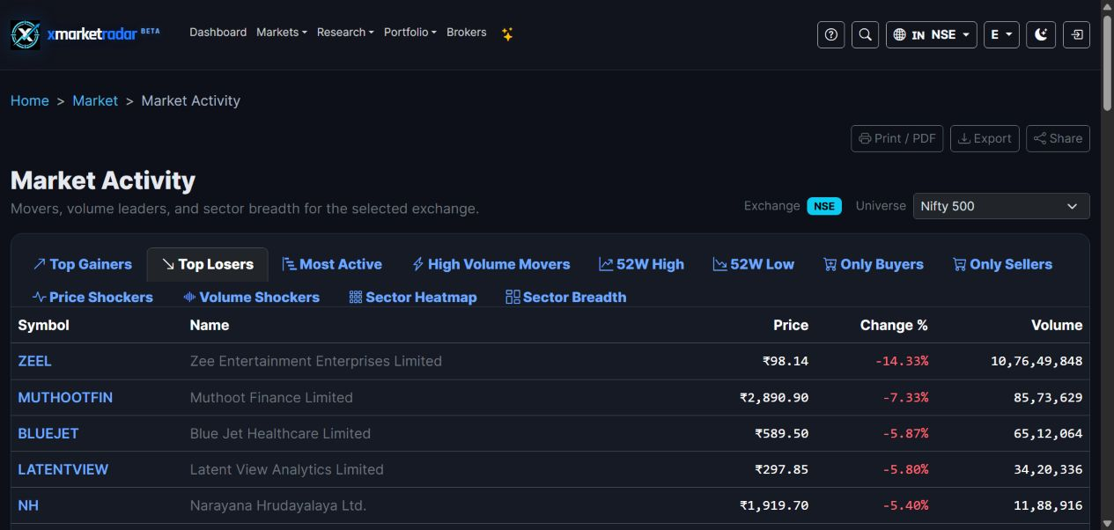1114x530 pixels.
Task: Click Zee Entertainment Enterprises Limited name
Action: [316, 361]
